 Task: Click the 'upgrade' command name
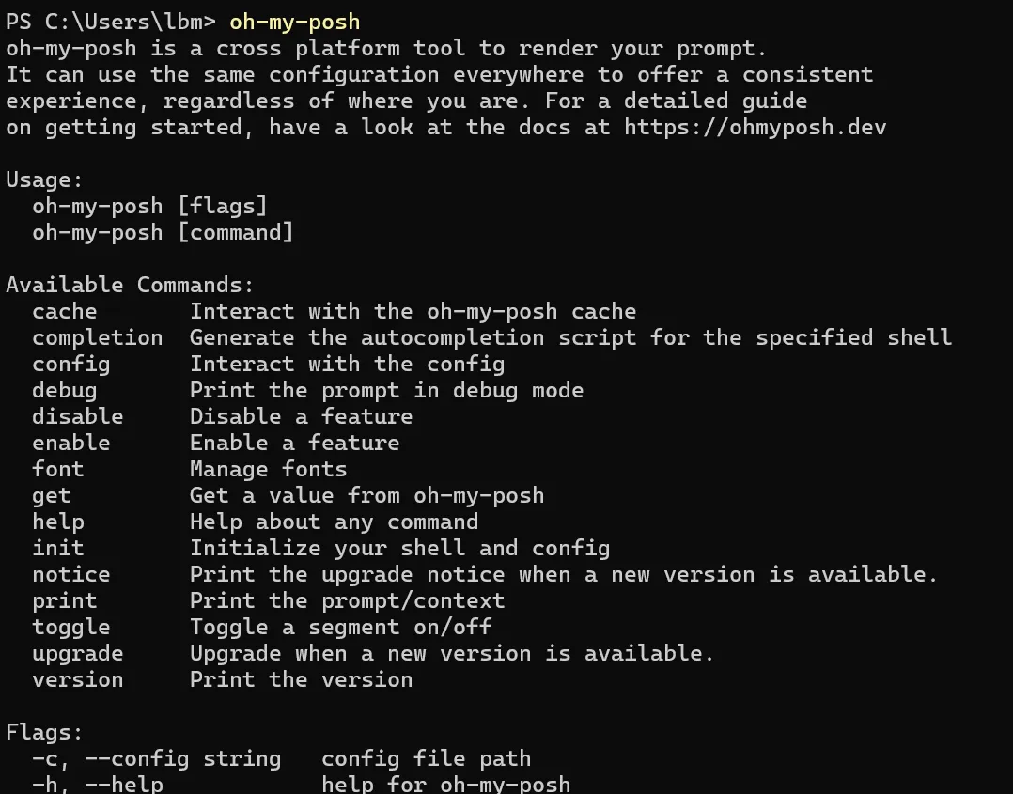[78, 653]
